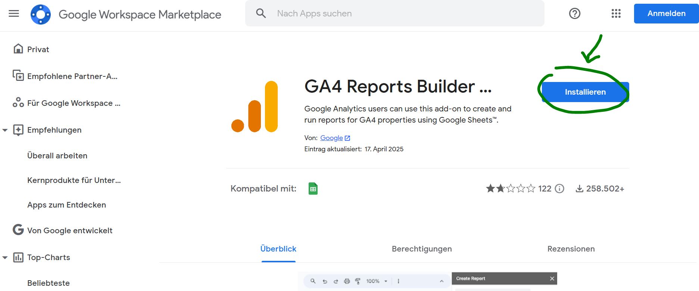Open the help question mark icon
Viewport: 699px width, 291px height.
point(575,13)
